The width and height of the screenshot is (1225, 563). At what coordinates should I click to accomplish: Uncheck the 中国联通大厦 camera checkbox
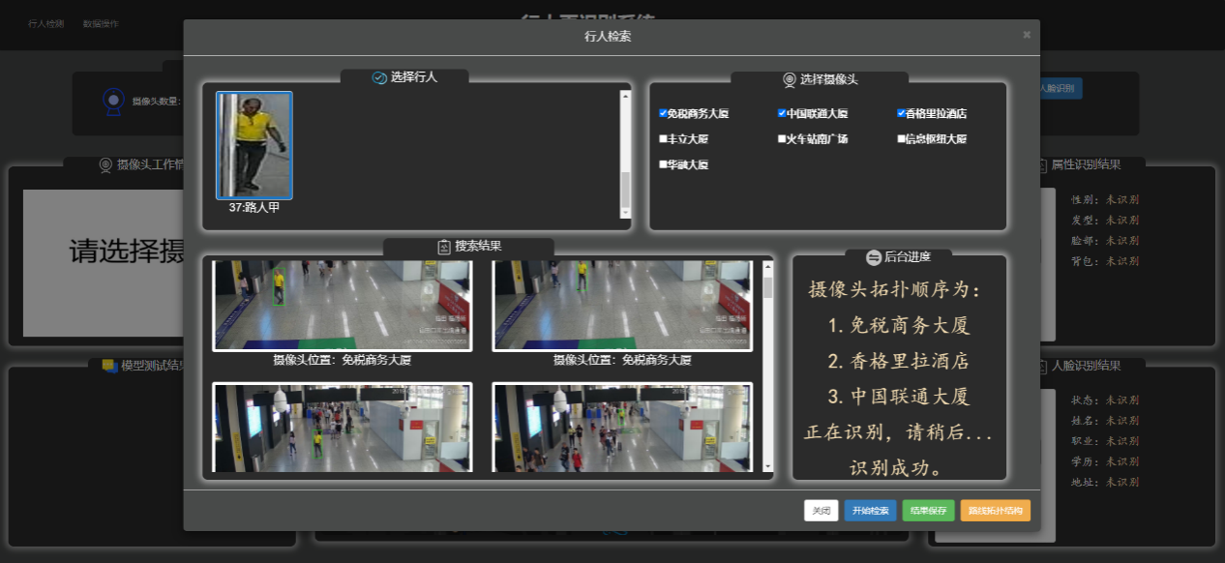pyautogui.click(x=782, y=113)
